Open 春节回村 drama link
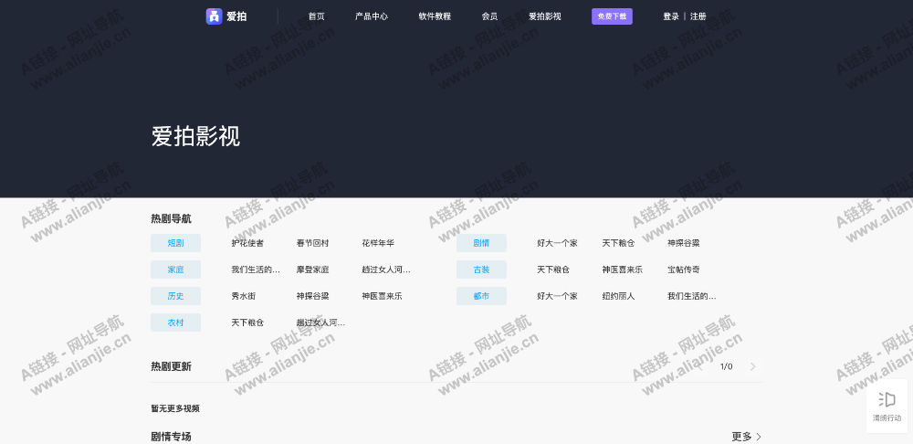Image resolution: width=913 pixels, height=444 pixels. [312, 243]
